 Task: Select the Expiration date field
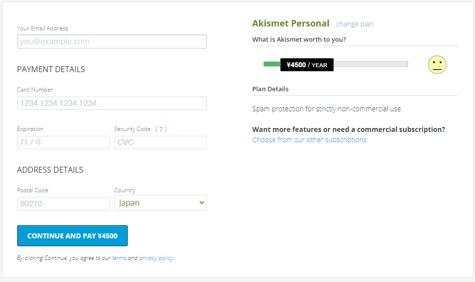pyautogui.click(x=63, y=142)
